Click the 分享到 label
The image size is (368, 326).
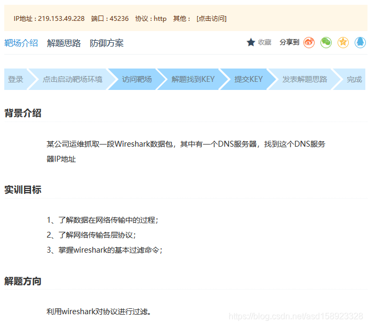[289, 42]
